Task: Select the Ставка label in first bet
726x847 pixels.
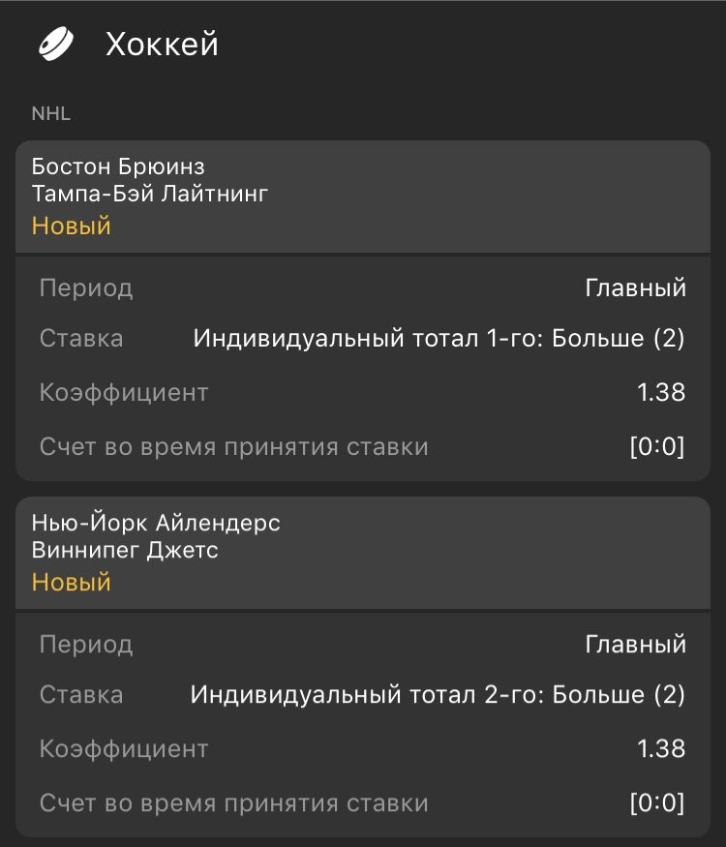Action: (x=81, y=338)
